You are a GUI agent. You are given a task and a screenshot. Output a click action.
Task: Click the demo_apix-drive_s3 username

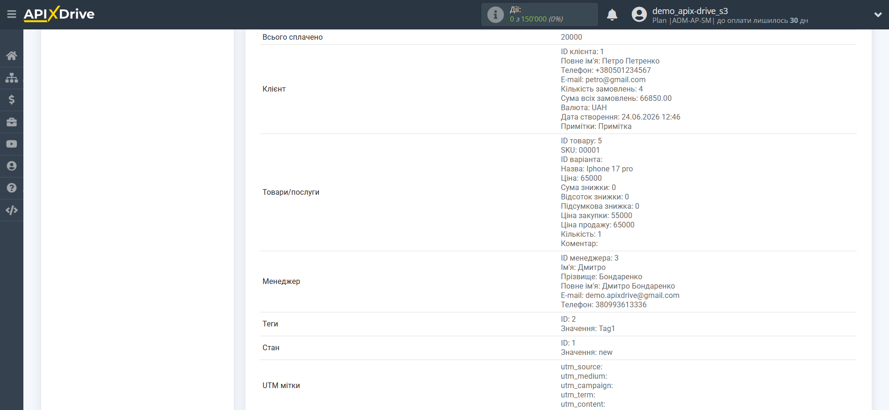[690, 11]
